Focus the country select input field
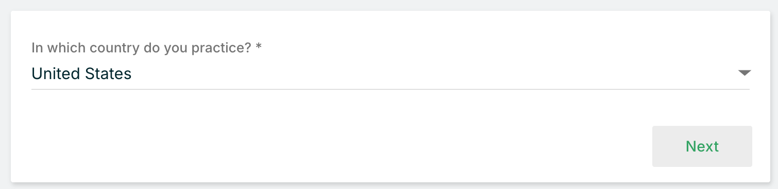This screenshot has width=778, height=189. click(391, 74)
